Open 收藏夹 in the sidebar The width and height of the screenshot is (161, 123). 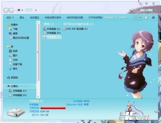click(12, 25)
